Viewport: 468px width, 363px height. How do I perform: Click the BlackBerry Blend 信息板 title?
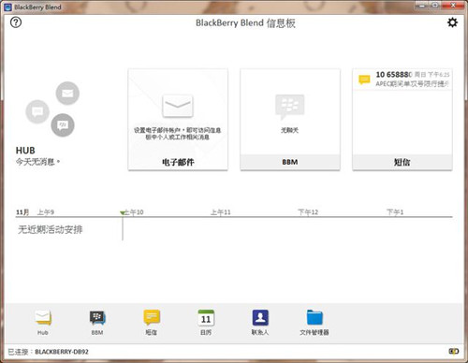(x=245, y=23)
